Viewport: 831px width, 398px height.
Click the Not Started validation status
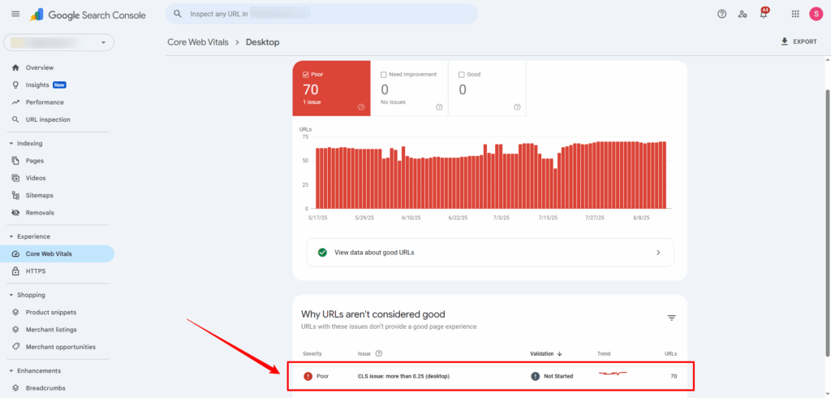point(552,376)
